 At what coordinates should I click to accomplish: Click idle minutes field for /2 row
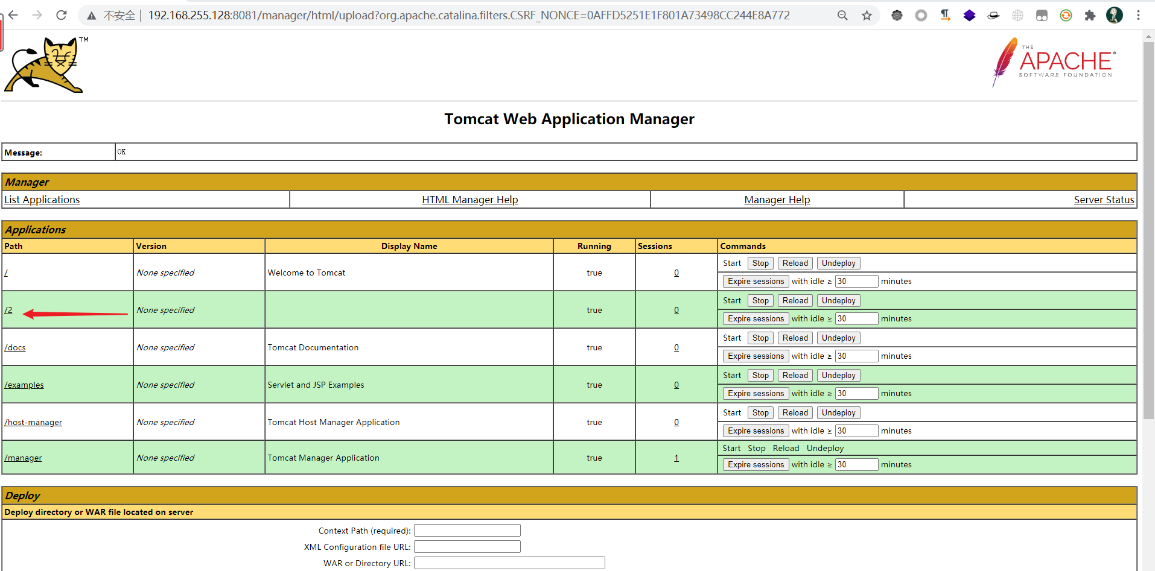click(856, 318)
